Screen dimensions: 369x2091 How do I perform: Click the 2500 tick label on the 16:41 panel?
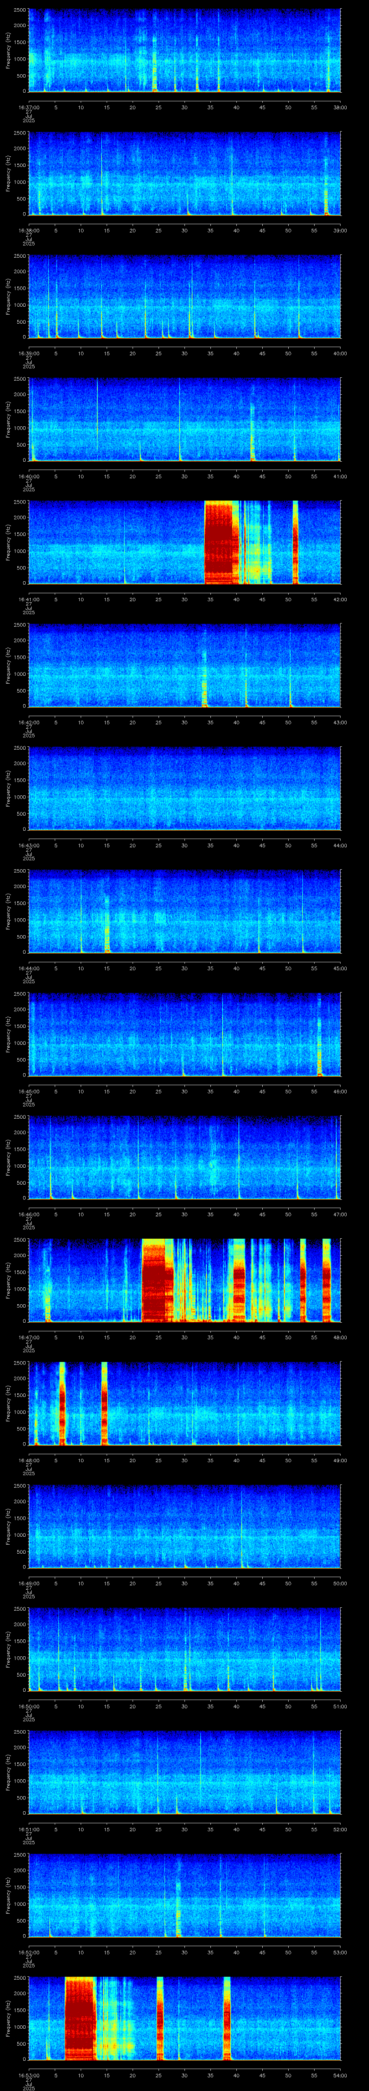pyautogui.click(x=19, y=503)
